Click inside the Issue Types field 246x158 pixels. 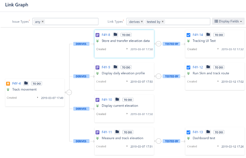(x=71, y=22)
